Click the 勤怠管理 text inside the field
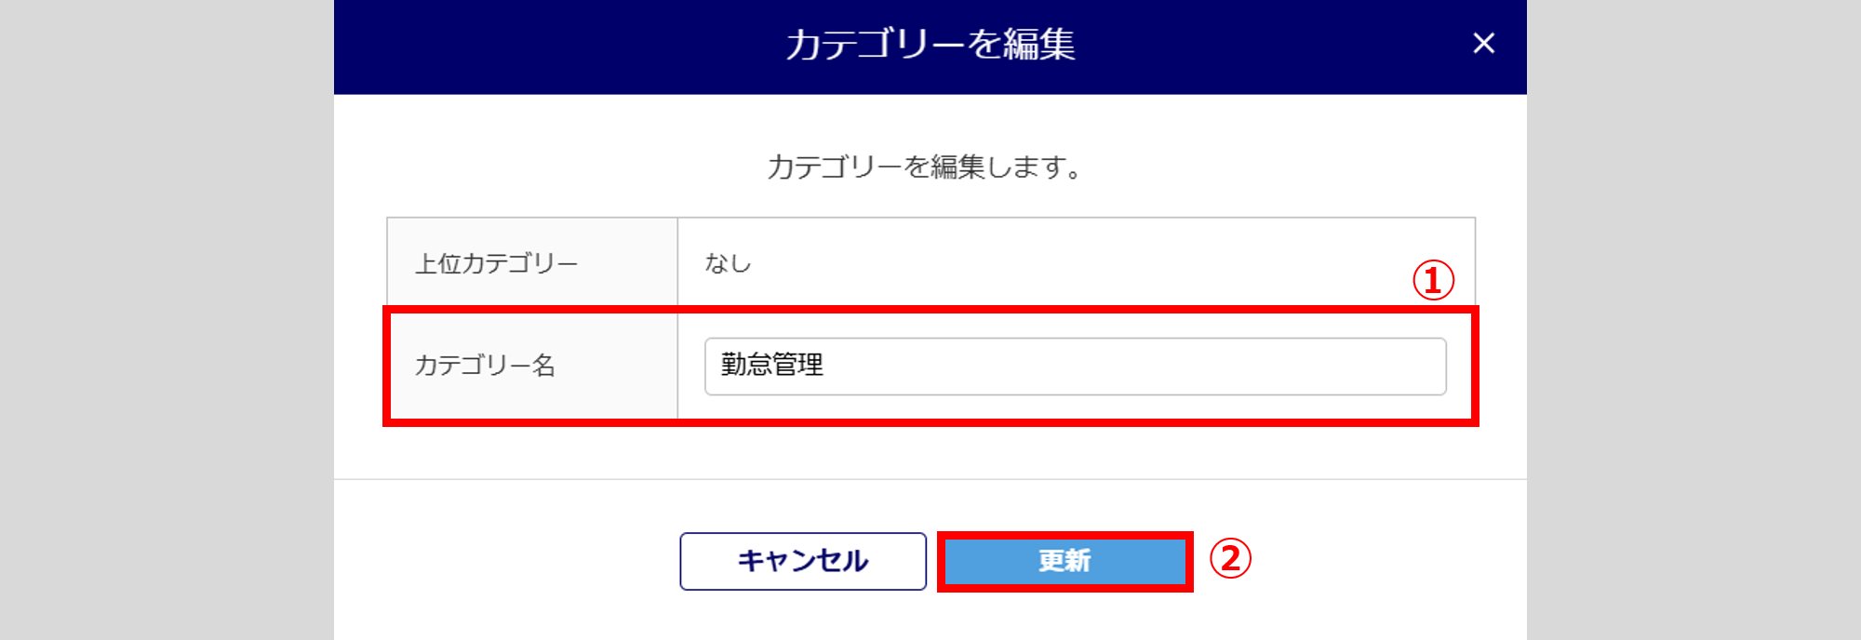Image resolution: width=1861 pixels, height=640 pixels. point(771,366)
